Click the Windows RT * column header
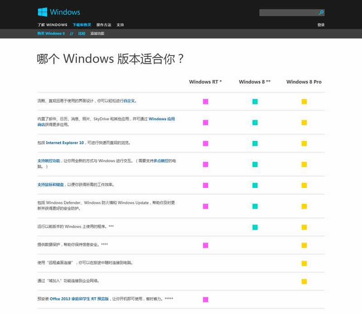Image resolution: width=362 pixels, height=314 pixels. point(205,82)
